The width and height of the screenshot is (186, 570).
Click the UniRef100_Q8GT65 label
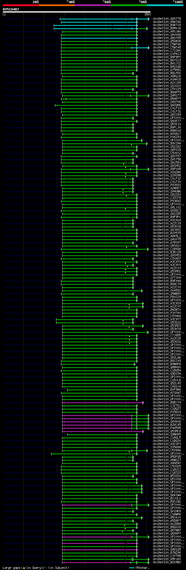point(167,38)
